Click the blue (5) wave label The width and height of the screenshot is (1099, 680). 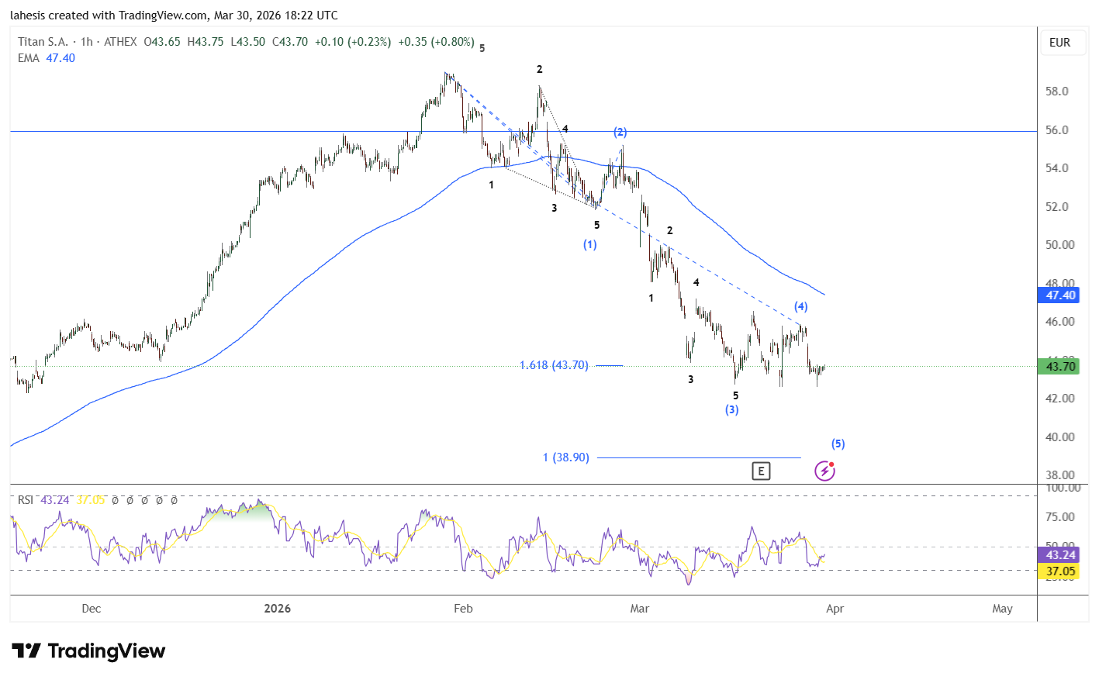point(838,444)
